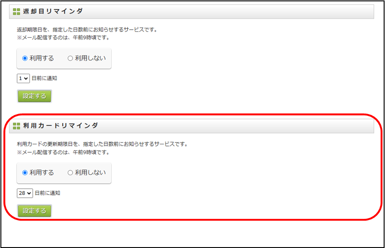The image size is (385, 248).
Task: Click 日前に通知 label under return-date radio group
Action: click(x=44, y=79)
